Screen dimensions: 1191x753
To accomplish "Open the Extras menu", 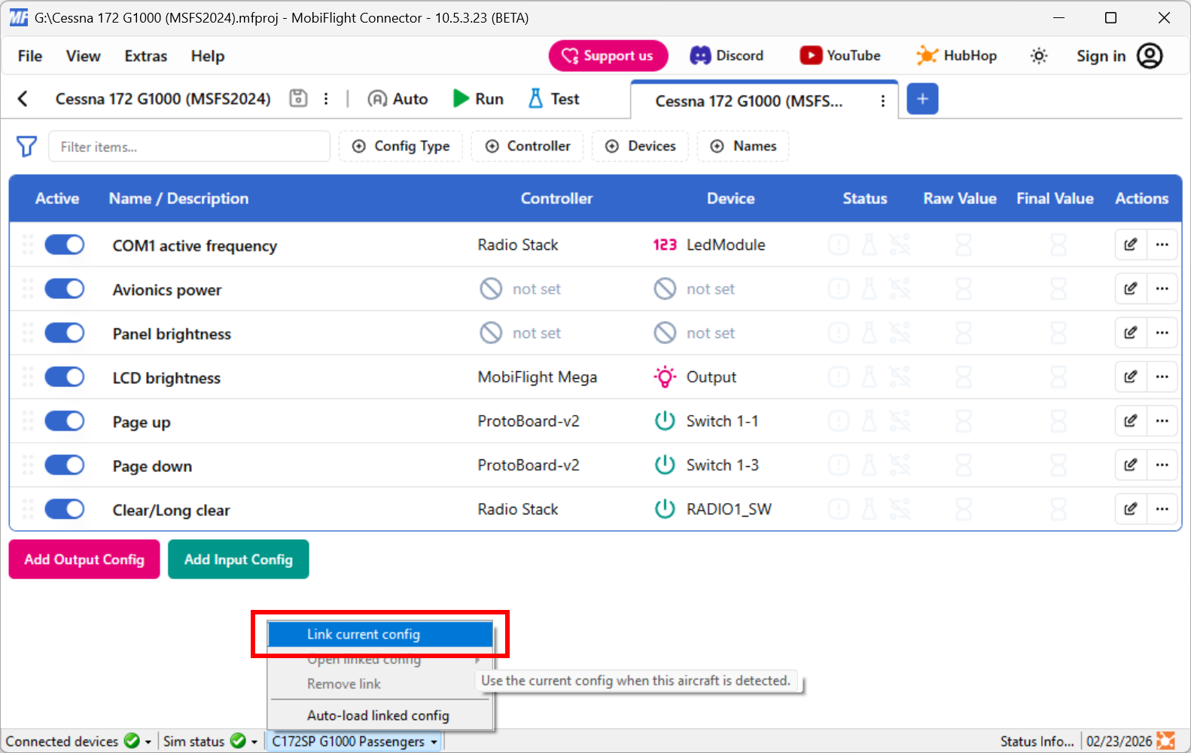I will tap(145, 56).
